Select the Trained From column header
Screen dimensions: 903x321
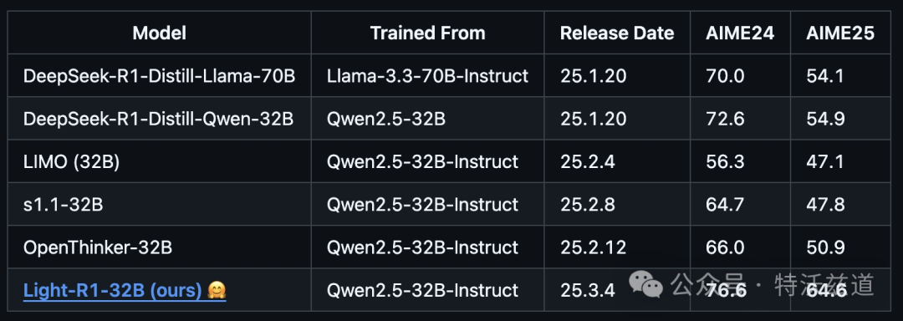pyautogui.click(x=427, y=33)
